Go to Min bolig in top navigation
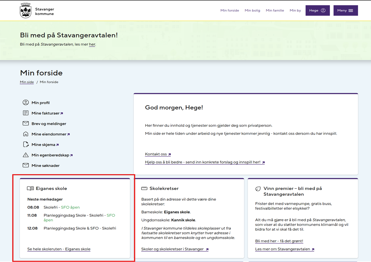 (x=252, y=10)
